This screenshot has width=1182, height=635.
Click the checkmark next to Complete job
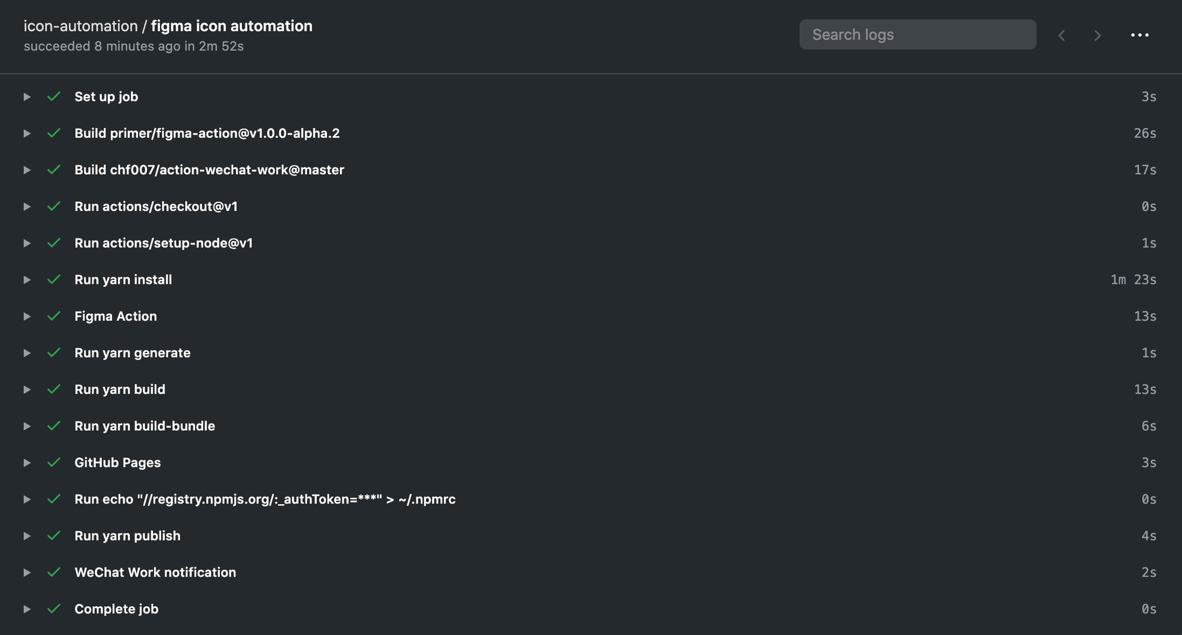(x=54, y=608)
